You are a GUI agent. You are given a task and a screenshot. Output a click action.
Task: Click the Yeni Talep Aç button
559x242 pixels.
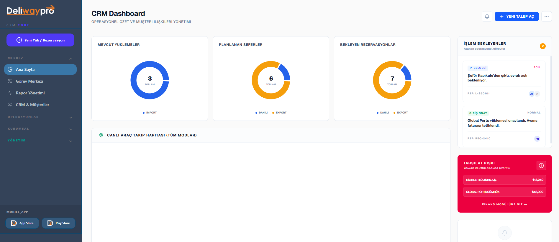tap(517, 16)
